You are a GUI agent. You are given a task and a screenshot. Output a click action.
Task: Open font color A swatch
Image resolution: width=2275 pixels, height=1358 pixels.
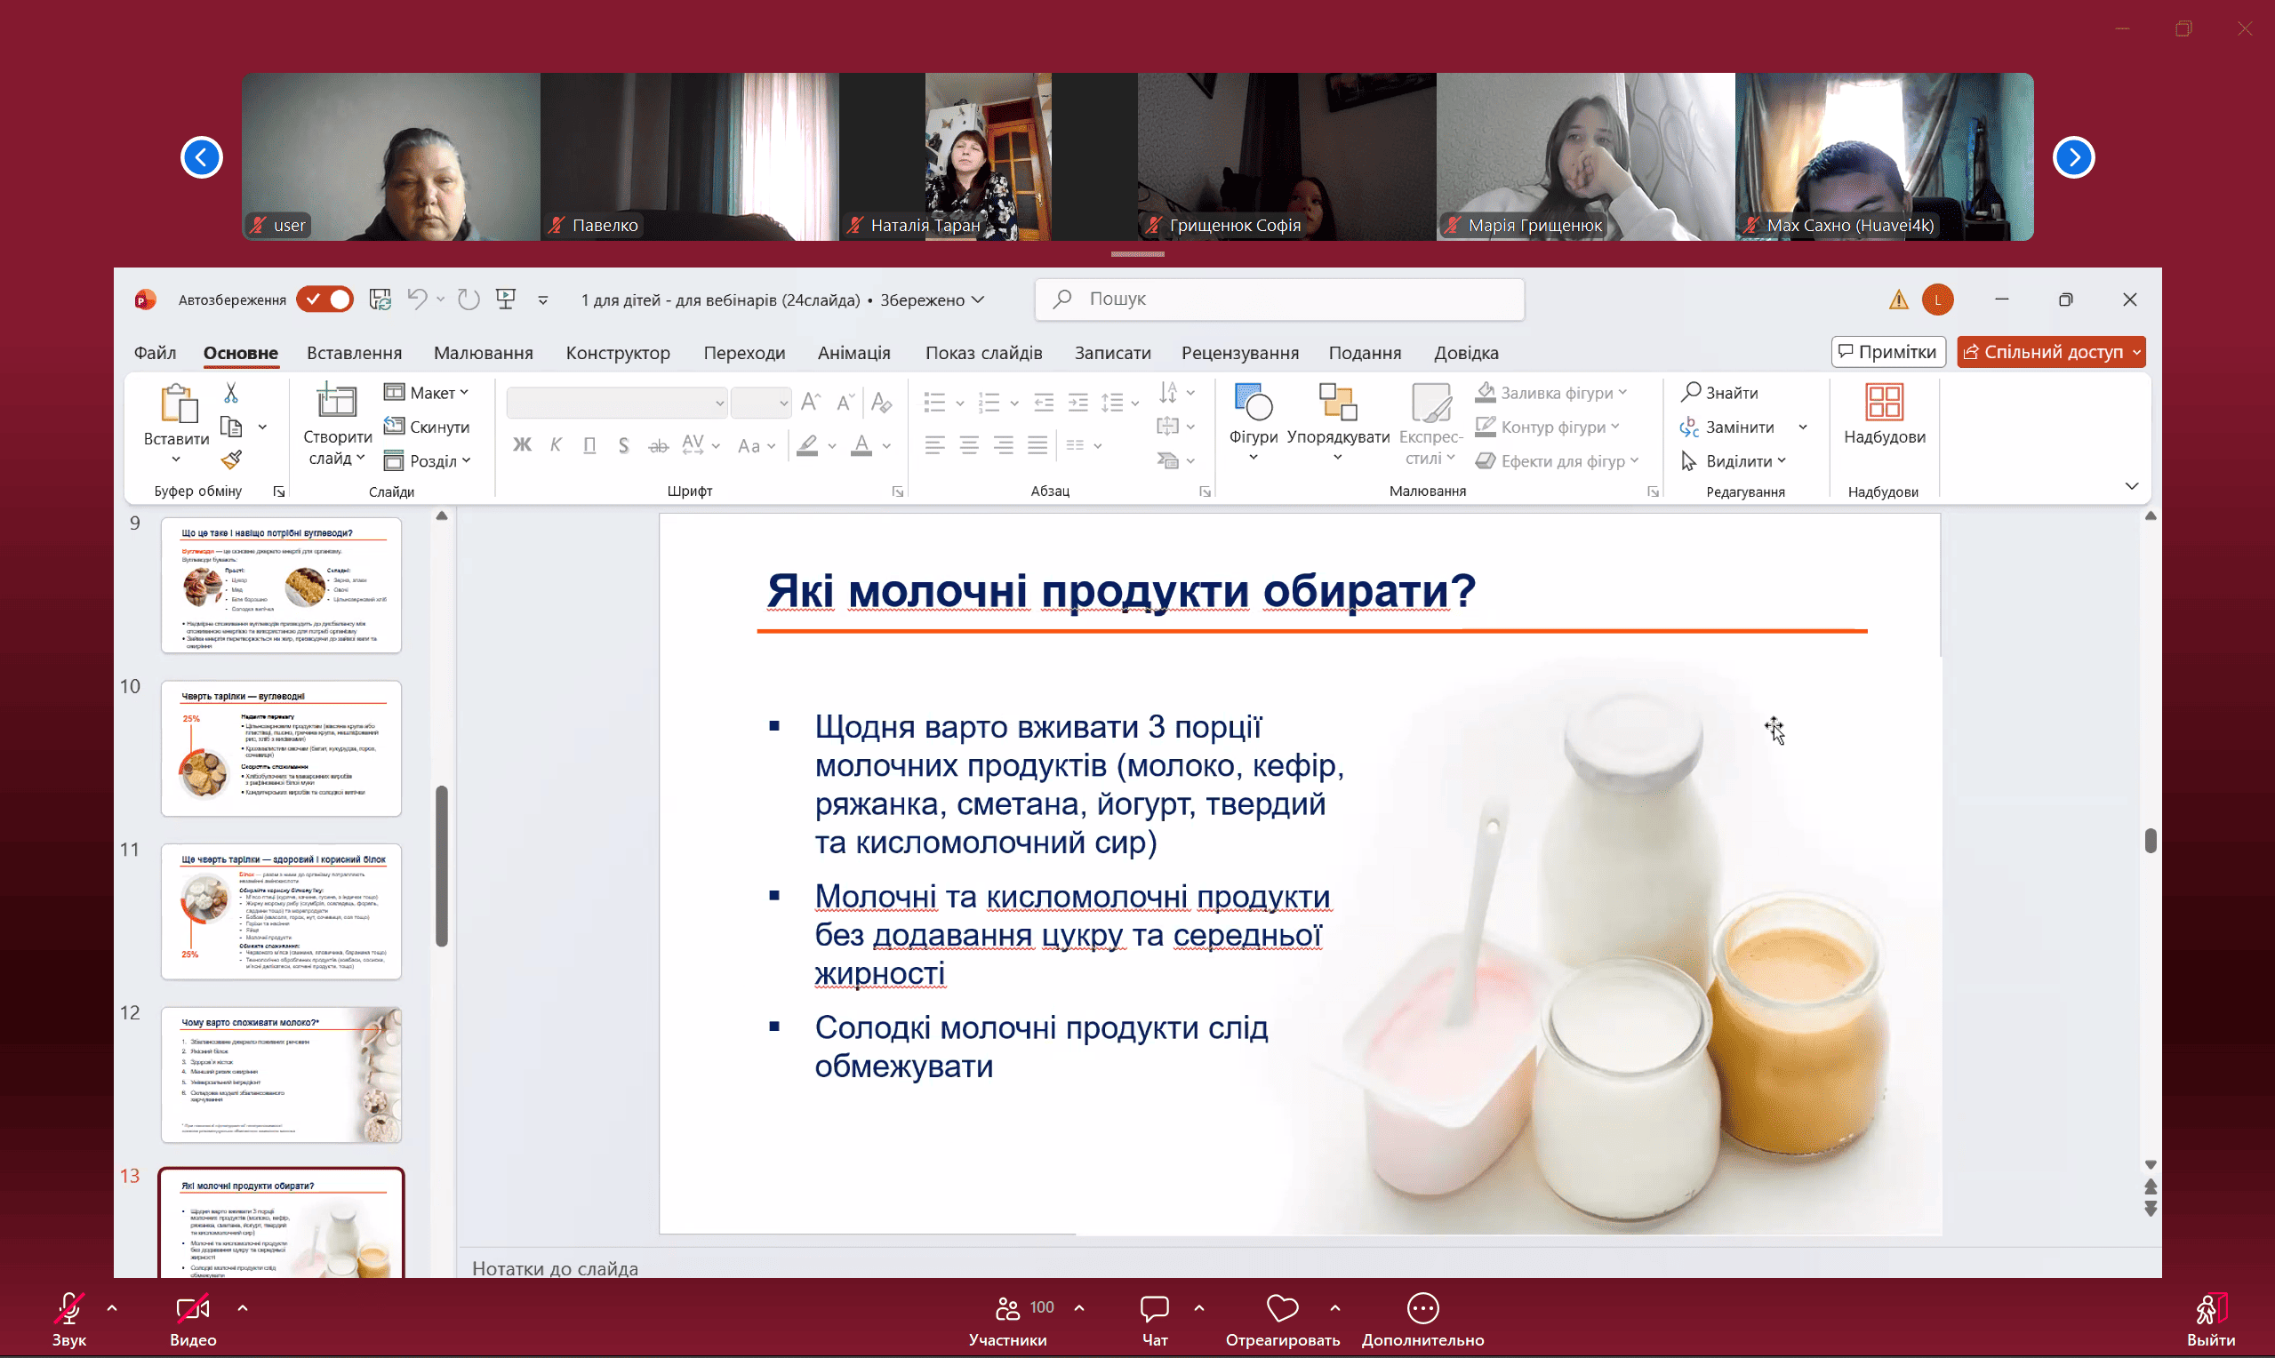[x=861, y=445]
